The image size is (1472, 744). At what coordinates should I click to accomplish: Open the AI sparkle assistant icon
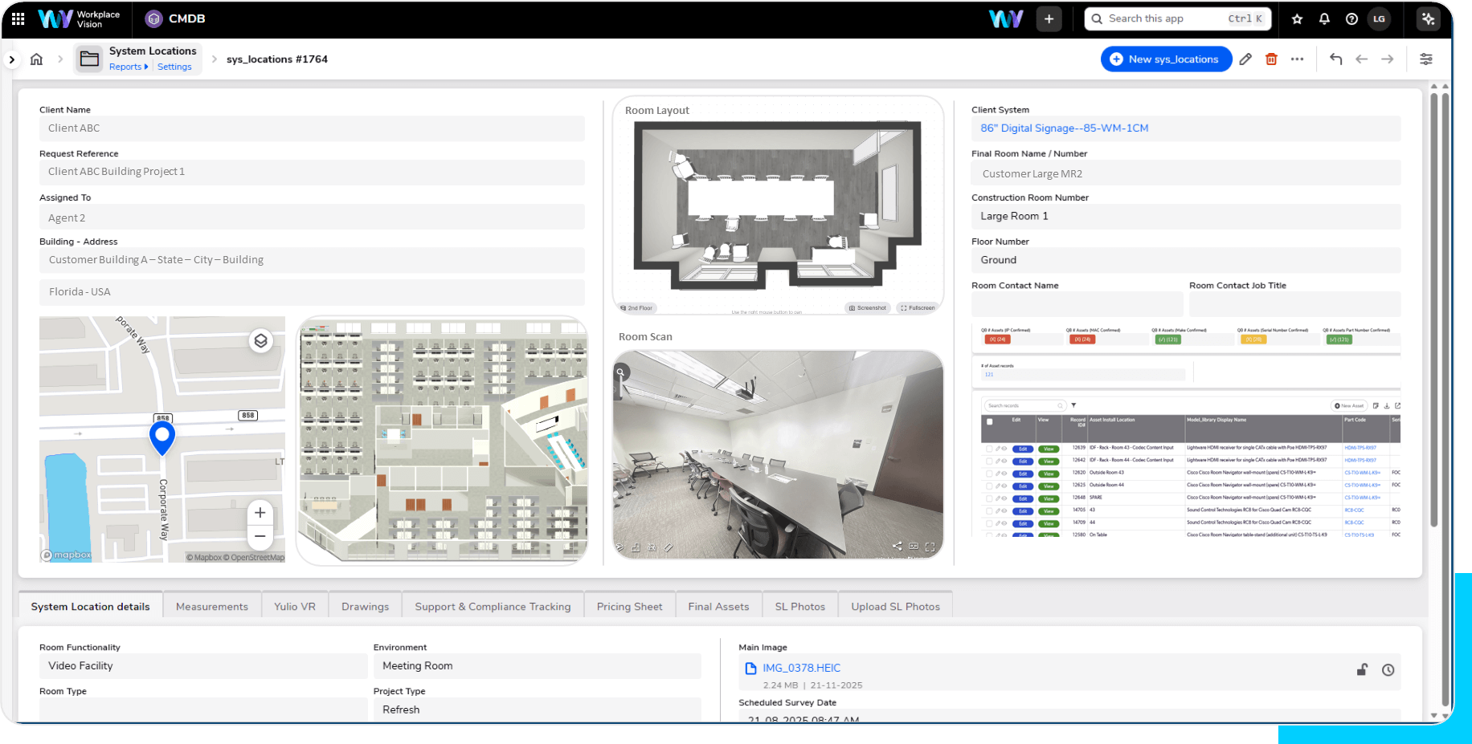click(x=1428, y=19)
